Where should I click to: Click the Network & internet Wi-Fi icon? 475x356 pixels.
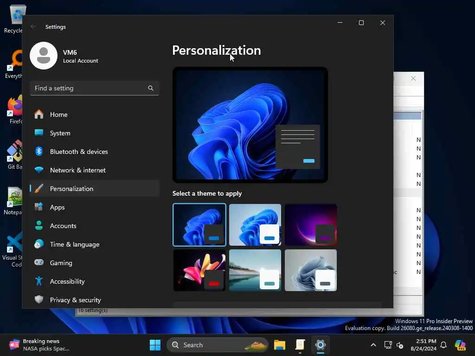coord(39,170)
